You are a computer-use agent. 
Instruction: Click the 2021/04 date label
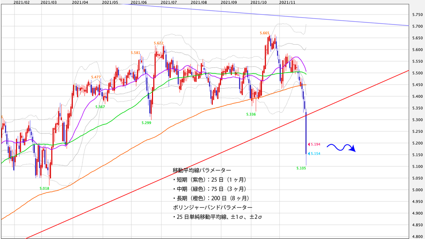[80, 2]
